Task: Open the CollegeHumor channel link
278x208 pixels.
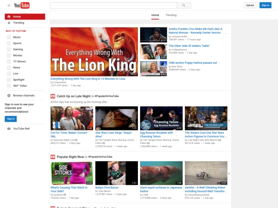Action: click(x=180, y=50)
